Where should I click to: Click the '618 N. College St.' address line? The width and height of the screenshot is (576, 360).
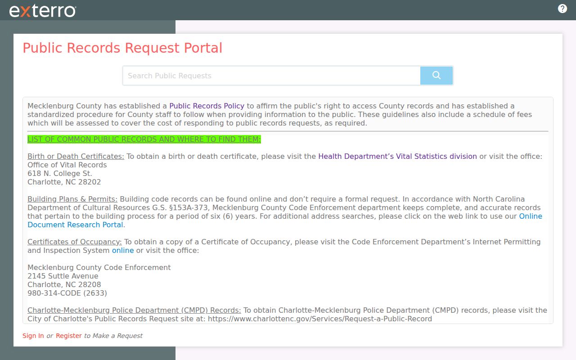(x=60, y=174)
